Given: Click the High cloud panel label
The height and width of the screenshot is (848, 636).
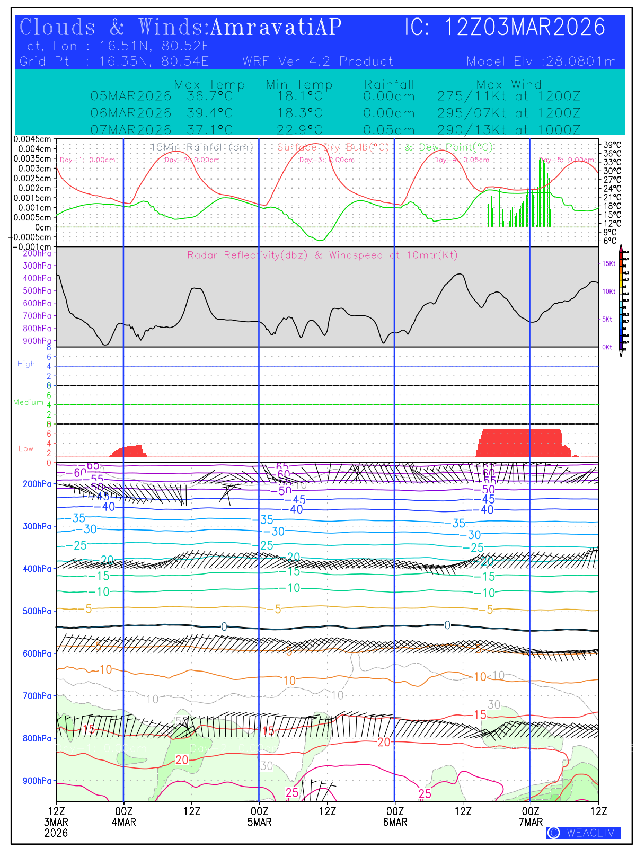Looking at the screenshot, I should click(26, 364).
